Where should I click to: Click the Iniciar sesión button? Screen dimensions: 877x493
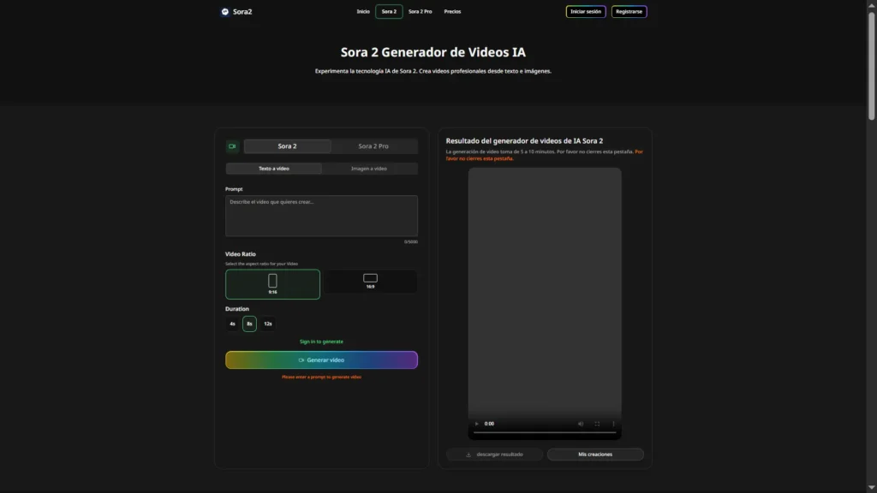586,11
